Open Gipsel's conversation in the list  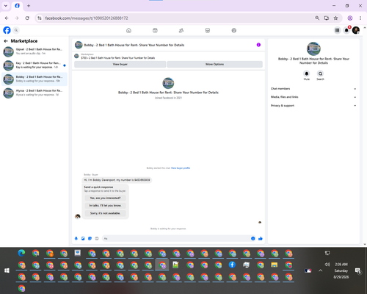[x=34, y=51]
